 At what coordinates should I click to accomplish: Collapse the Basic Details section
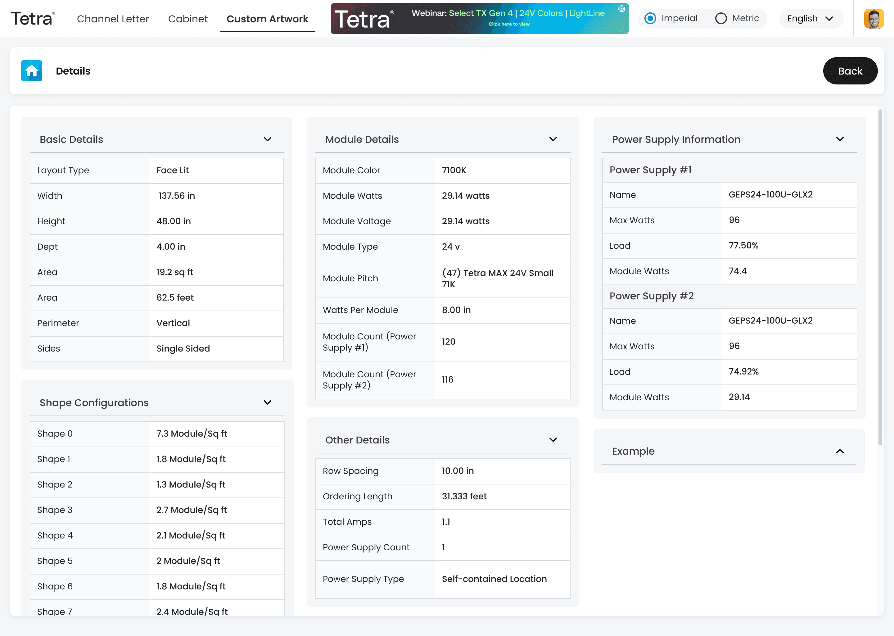click(x=267, y=139)
